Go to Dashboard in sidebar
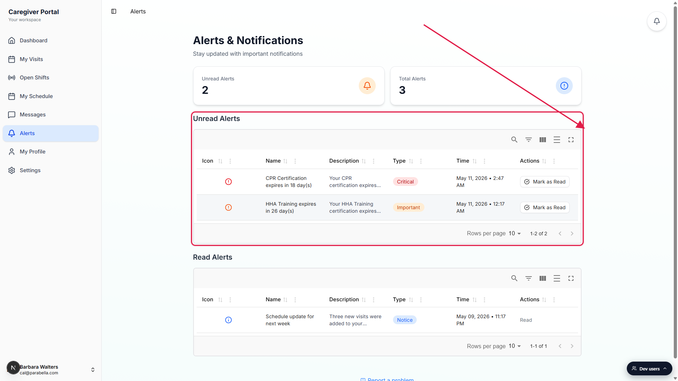The image size is (678, 381). pyautogui.click(x=50, y=41)
